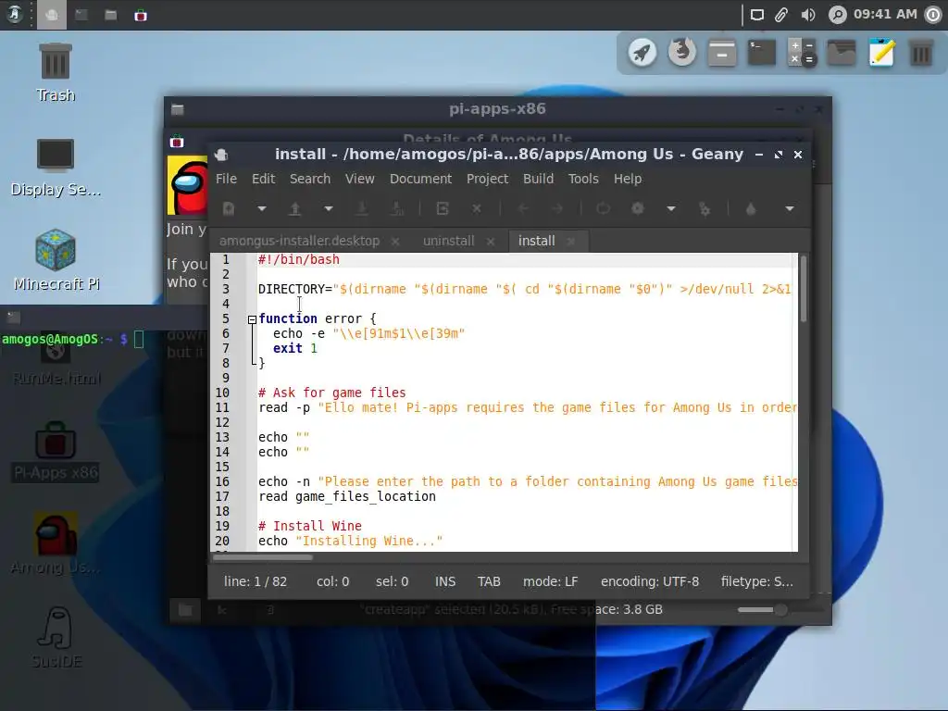This screenshot has width=948, height=711.
Task: Click 'encoding: UTF-8' in status bar
Action: coord(650,581)
